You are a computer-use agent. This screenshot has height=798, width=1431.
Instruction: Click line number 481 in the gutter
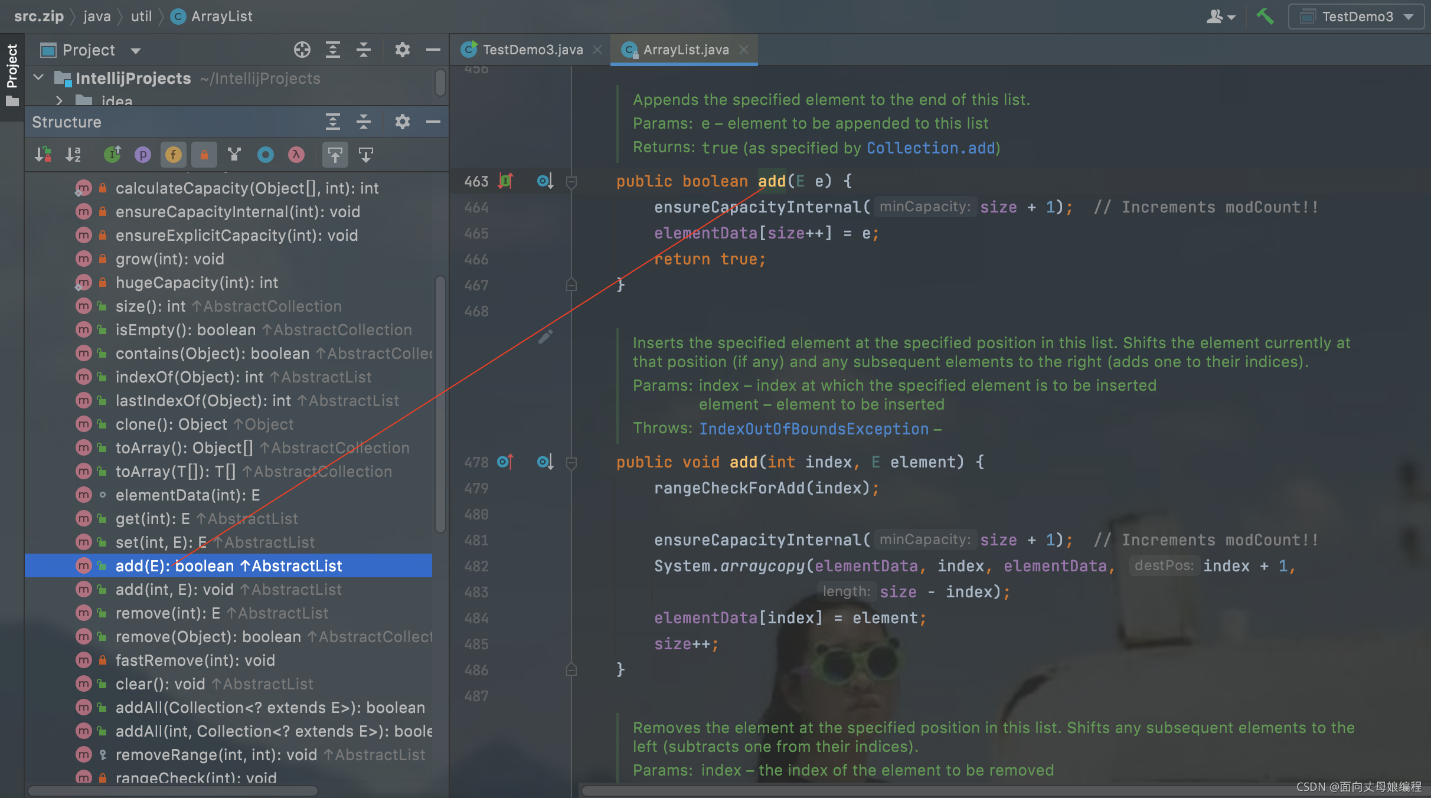pos(476,539)
